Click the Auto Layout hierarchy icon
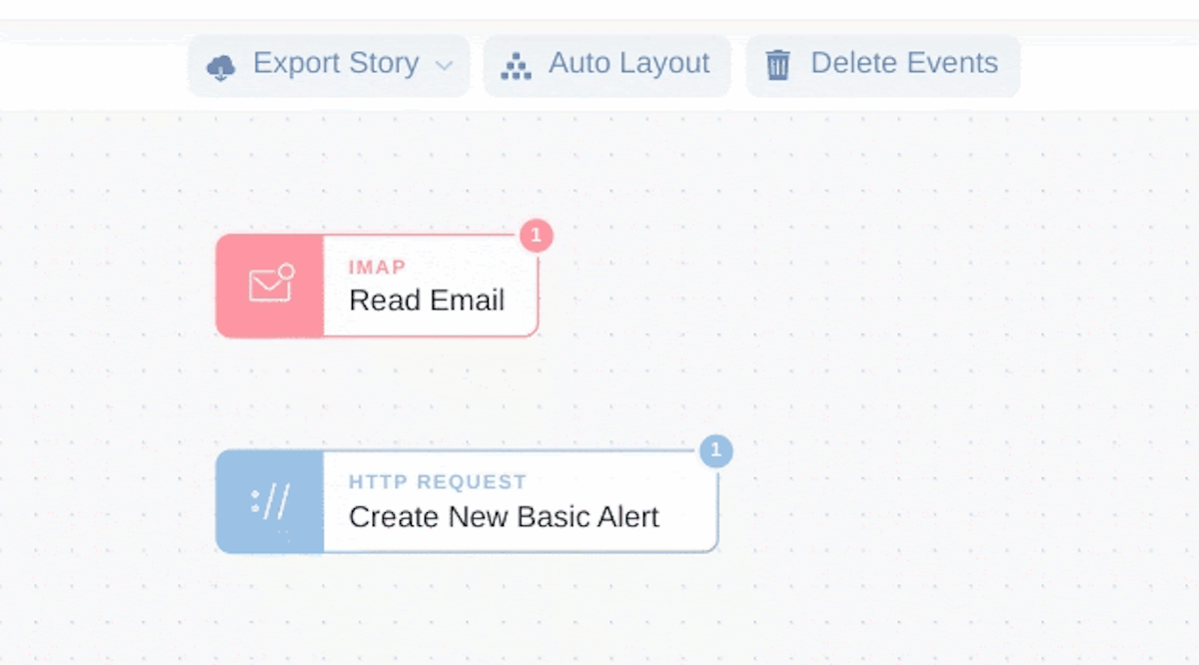1199x665 pixels. tap(516, 67)
